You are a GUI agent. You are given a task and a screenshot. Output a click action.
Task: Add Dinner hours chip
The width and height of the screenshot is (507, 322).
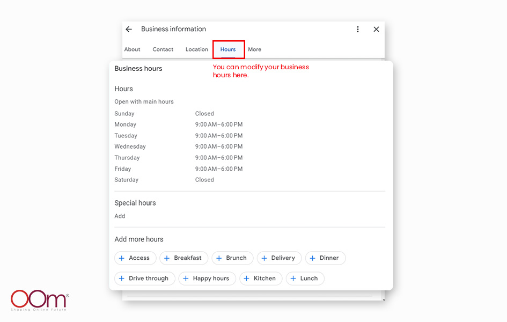tap(325, 258)
